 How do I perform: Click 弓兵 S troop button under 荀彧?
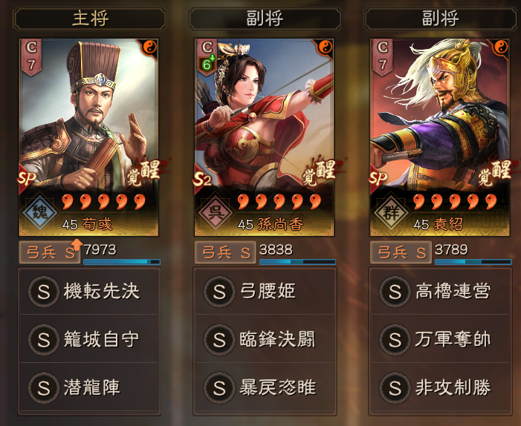pos(50,252)
